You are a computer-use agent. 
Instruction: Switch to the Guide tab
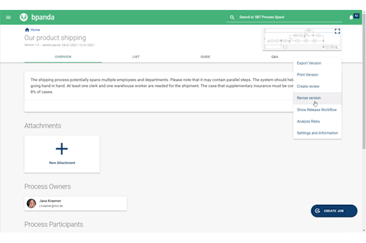pyautogui.click(x=205, y=57)
